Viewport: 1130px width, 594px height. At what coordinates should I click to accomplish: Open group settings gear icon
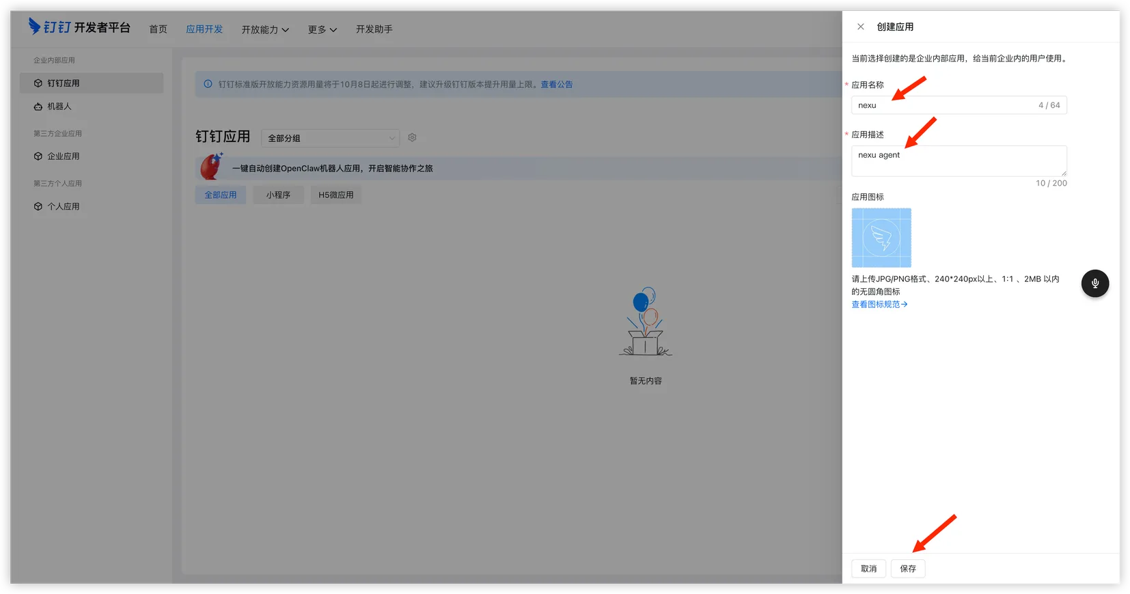[x=412, y=138]
